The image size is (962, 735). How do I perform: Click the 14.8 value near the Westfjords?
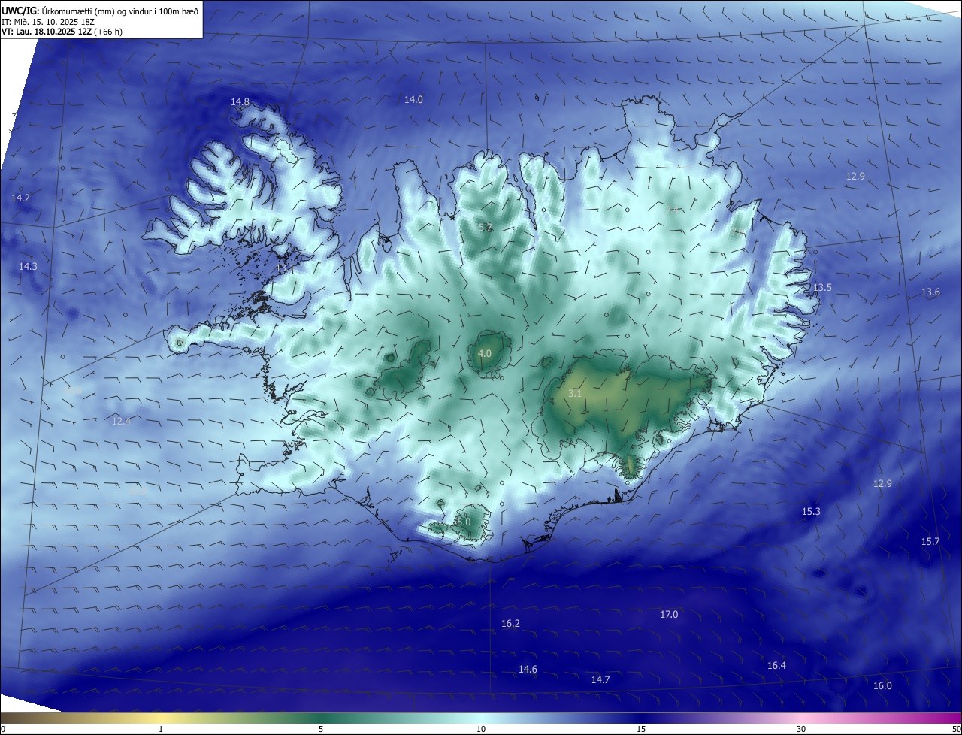coord(240,101)
